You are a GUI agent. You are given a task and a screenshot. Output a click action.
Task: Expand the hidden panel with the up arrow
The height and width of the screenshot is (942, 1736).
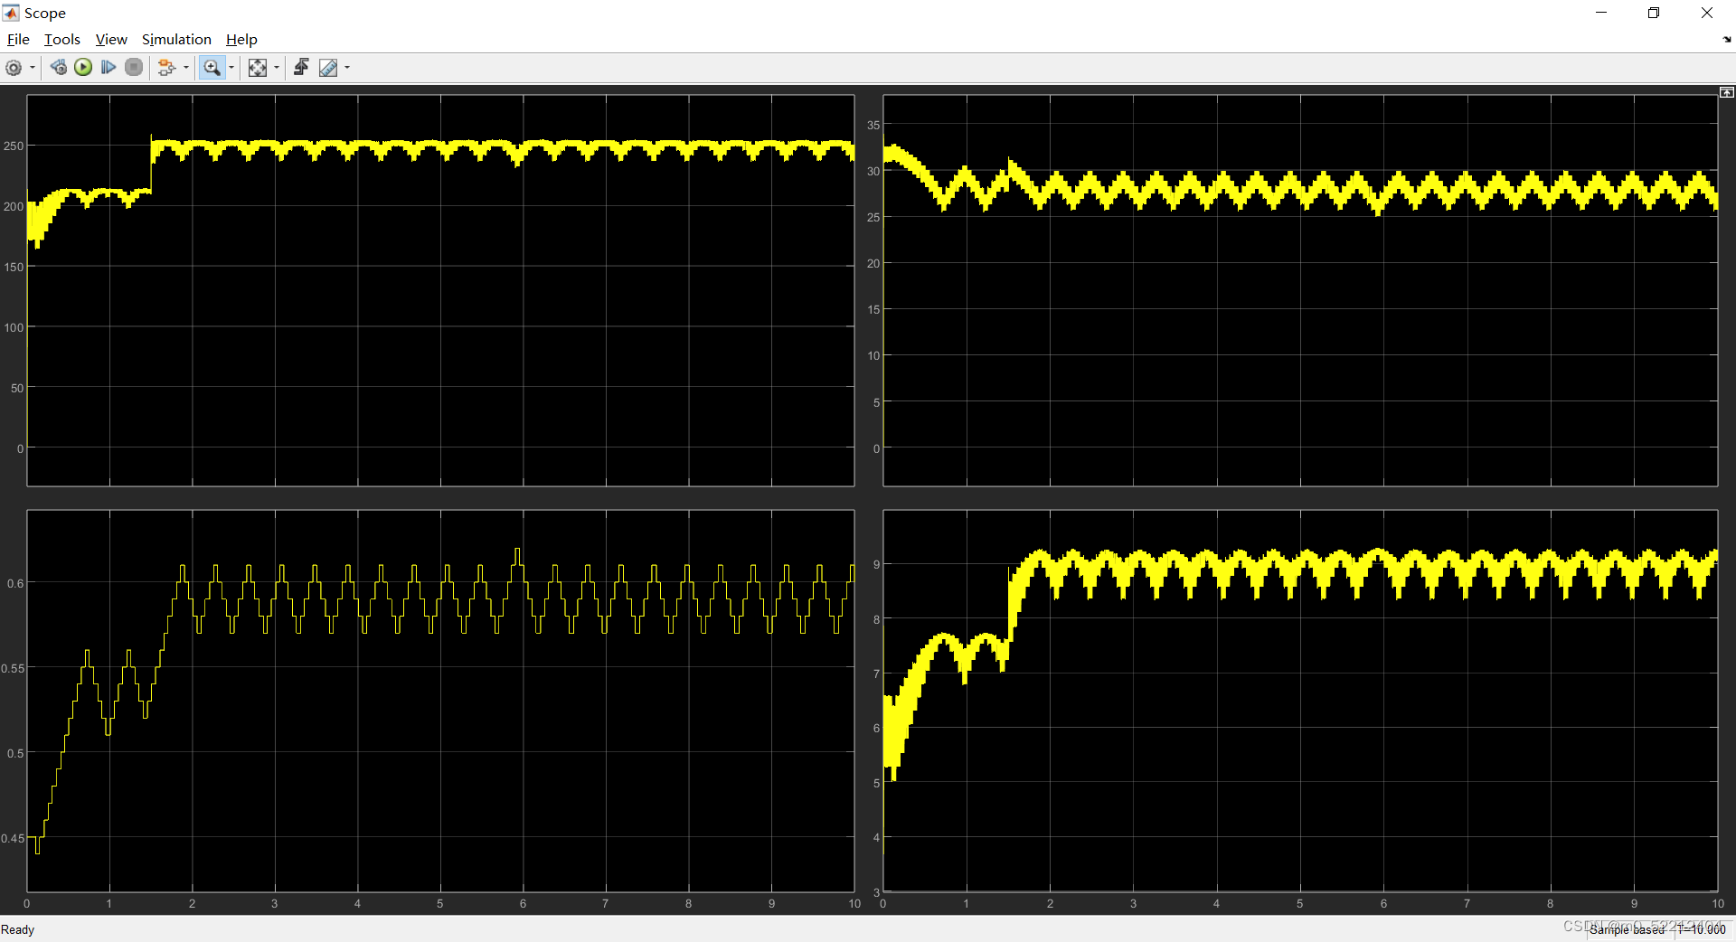pos(1727,91)
